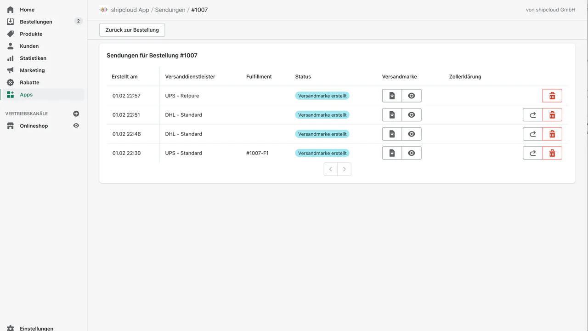588x331 pixels.
Task: Create return for UPS - Standard shipment
Action: (x=533, y=153)
